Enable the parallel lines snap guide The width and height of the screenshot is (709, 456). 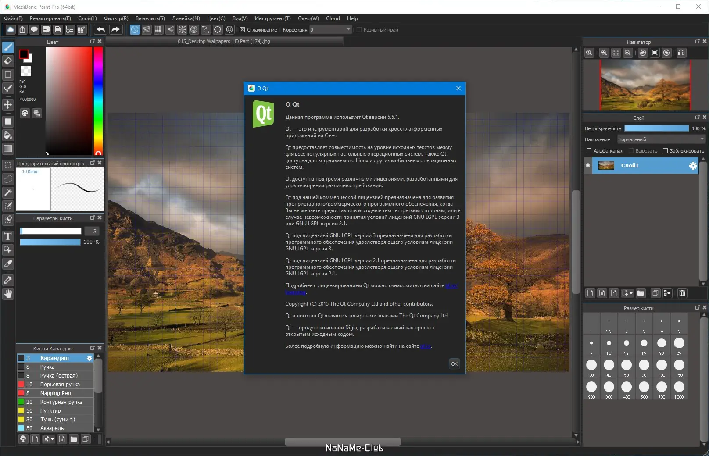pos(147,29)
